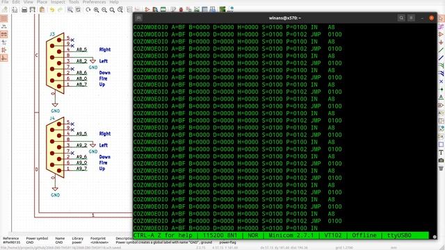Image resolution: width=445 pixels, height=250 pixels.
Task: Click J3 connector reference label
Action: tap(52, 34)
